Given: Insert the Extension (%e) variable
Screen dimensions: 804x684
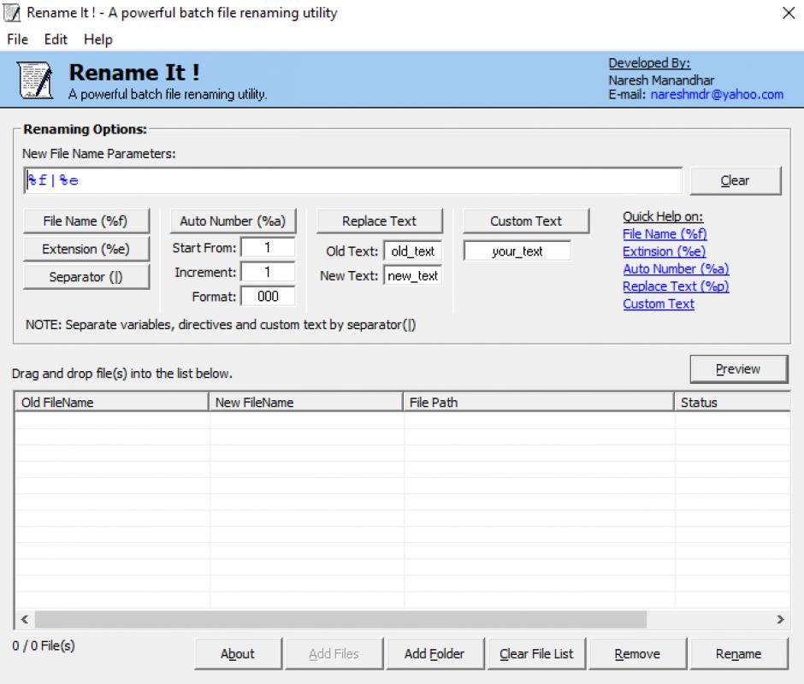Looking at the screenshot, I should [86, 249].
